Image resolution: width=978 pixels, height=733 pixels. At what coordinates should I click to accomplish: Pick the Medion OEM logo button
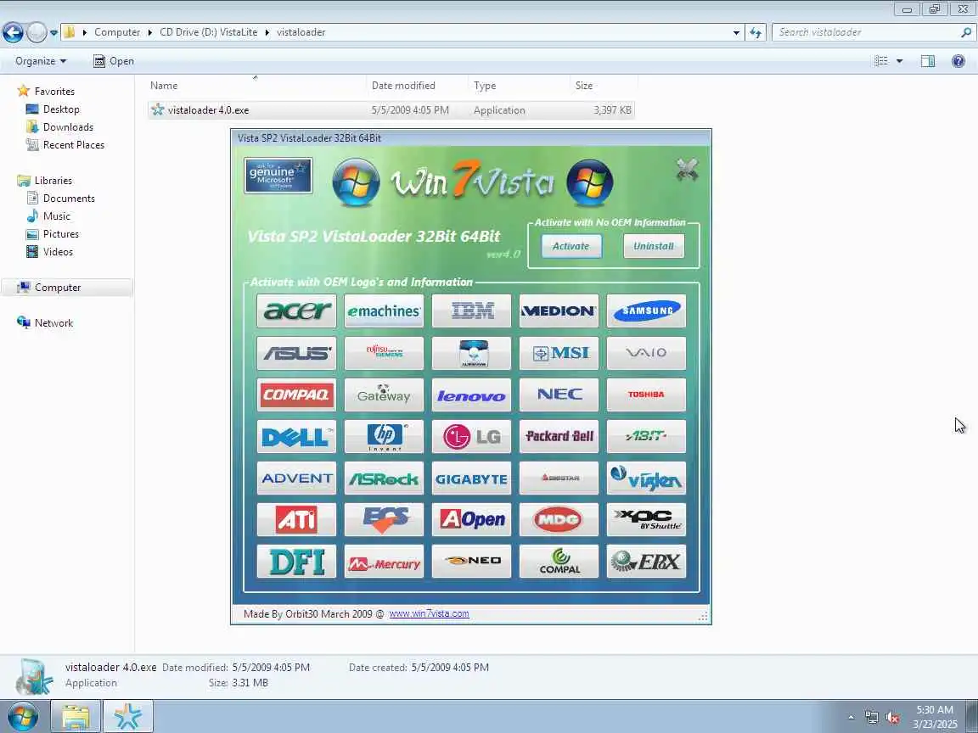[x=559, y=311]
